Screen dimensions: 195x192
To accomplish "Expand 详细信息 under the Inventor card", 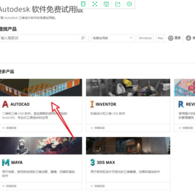I will (x=98, y=128).
